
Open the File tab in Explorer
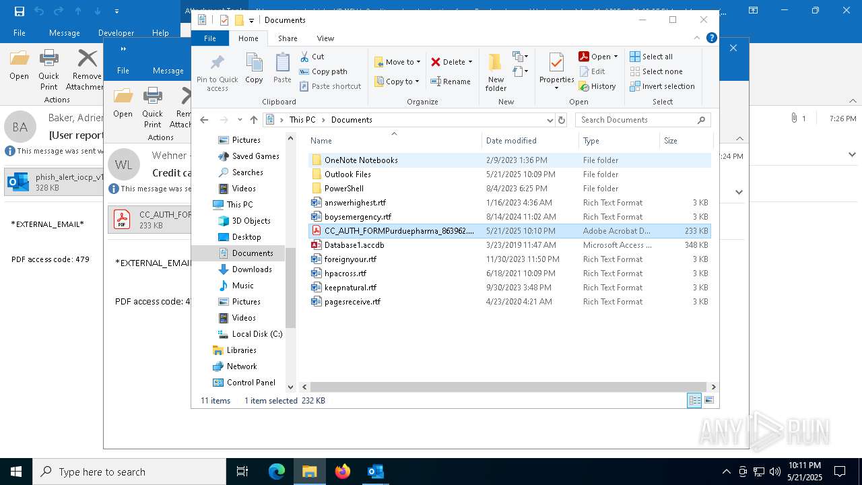pos(210,38)
